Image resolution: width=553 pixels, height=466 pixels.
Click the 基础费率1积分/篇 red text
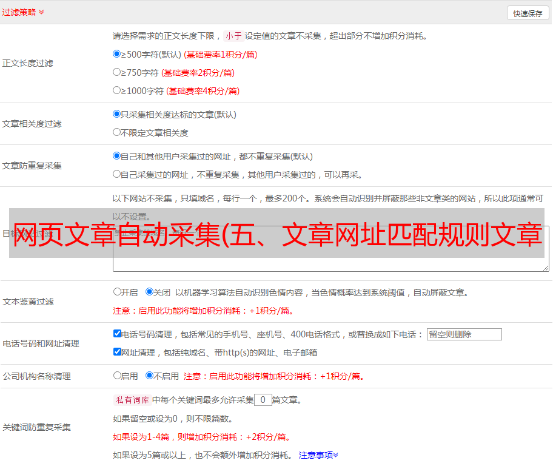221,55
